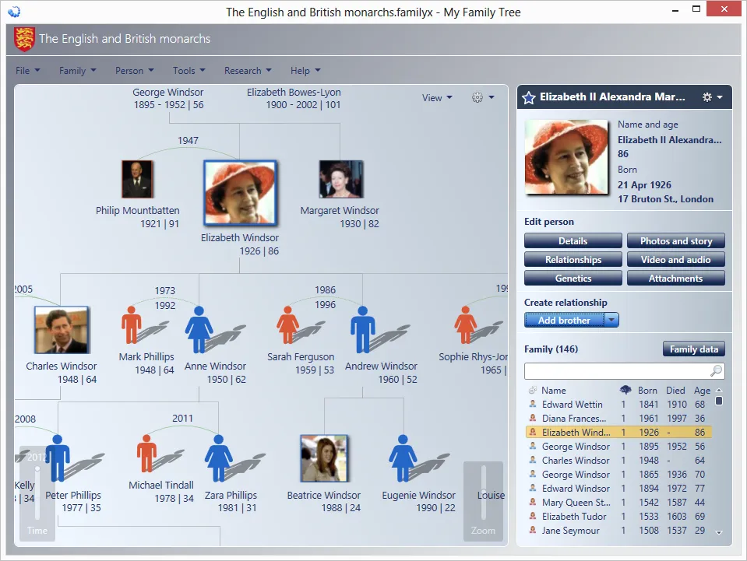Open the View dropdown above the tree
747x561 pixels.
click(436, 97)
